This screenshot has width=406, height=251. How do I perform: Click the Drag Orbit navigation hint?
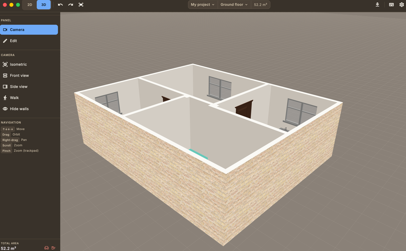(x=10, y=135)
